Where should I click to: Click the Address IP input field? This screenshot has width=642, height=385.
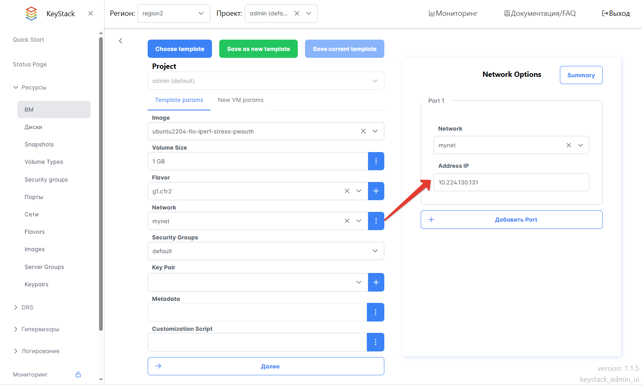point(511,182)
